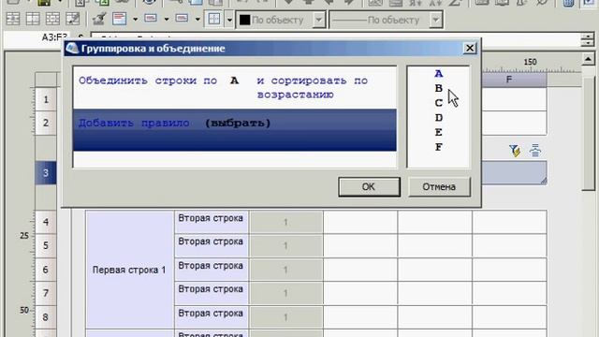This screenshot has width=599, height=337.
Task: Select column C in the column list
Action: pos(439,103)
